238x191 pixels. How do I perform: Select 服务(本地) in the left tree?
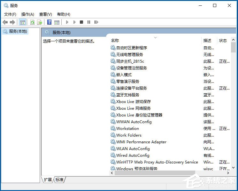18,31
